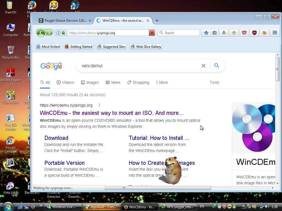The height and width of the screenshot is (211, 282).
Task: Expand the More search options
Action: pyautogui.click(x=162, y=82)
